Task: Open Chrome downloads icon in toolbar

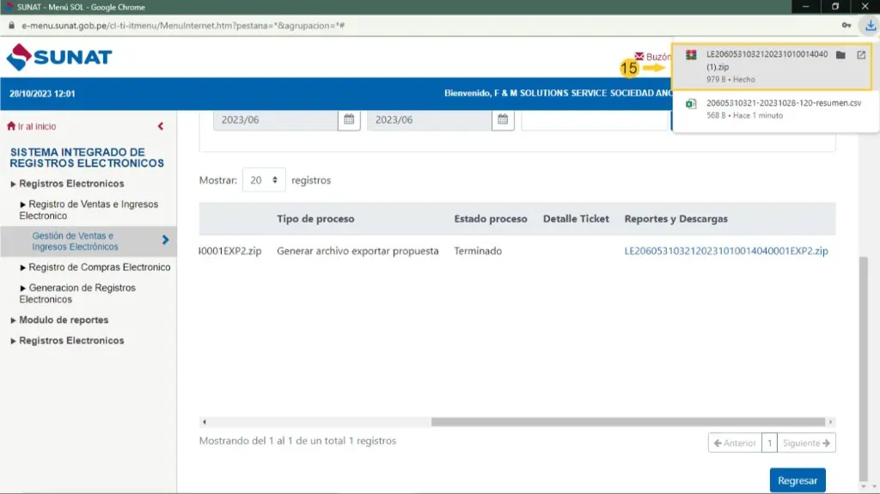Action: (870, 26)
